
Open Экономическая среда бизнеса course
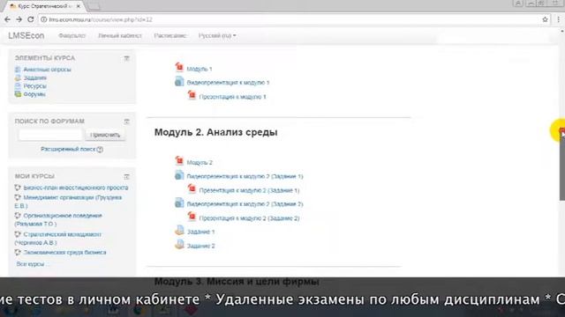(64, 253)
